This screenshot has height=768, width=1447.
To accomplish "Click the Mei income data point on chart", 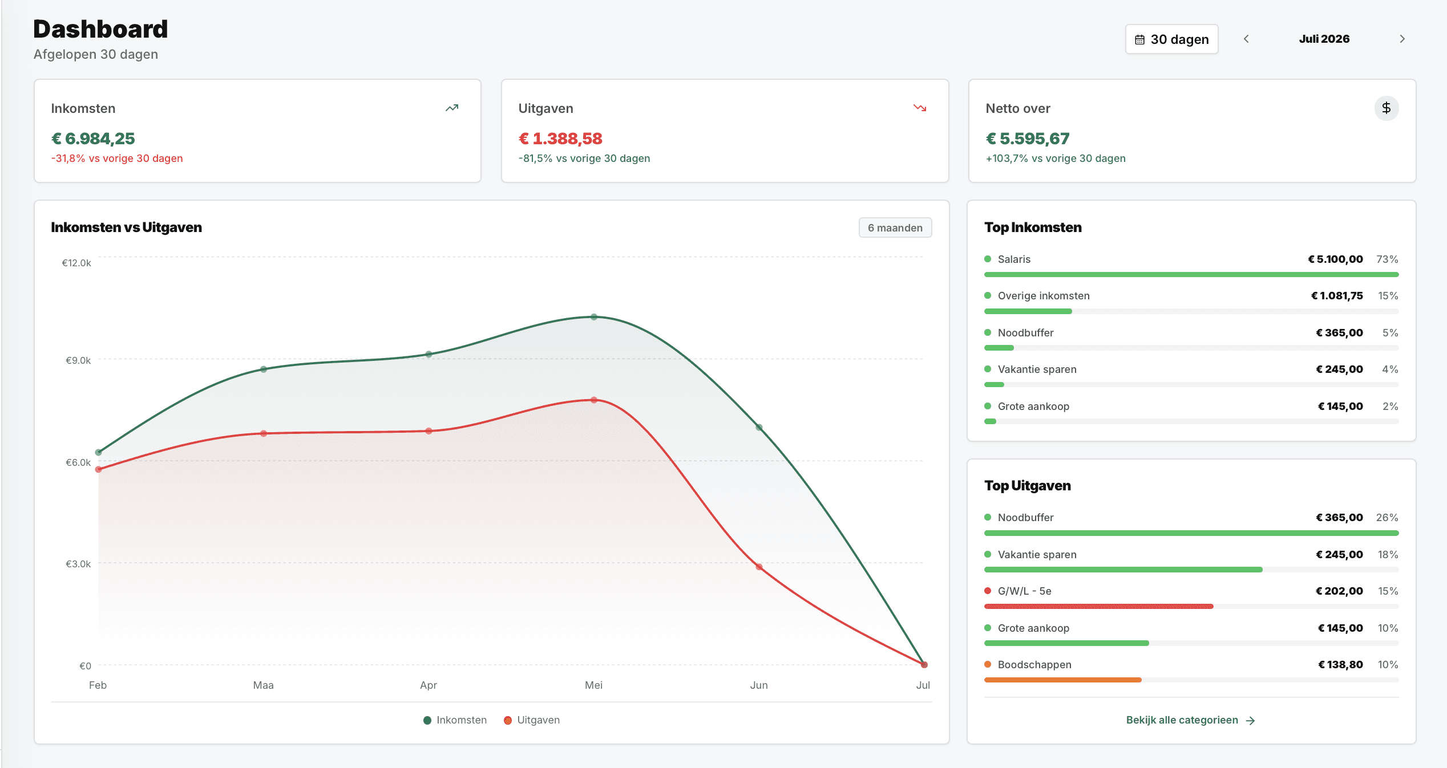I will coord(594,317).
